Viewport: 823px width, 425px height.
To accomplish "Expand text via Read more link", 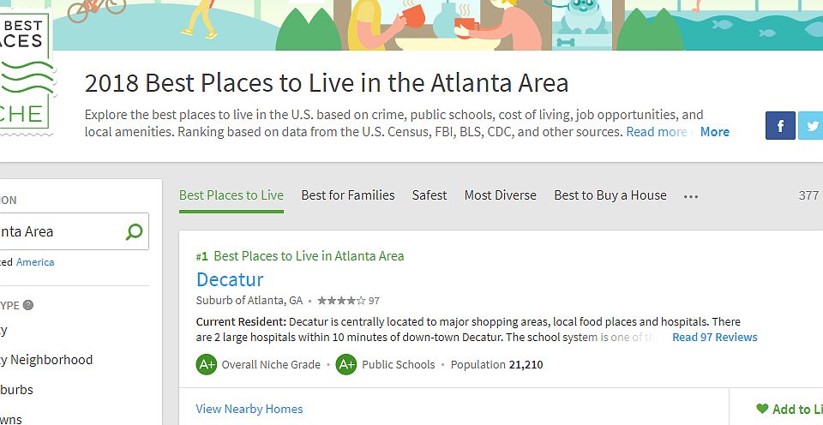I will [656, 132].
